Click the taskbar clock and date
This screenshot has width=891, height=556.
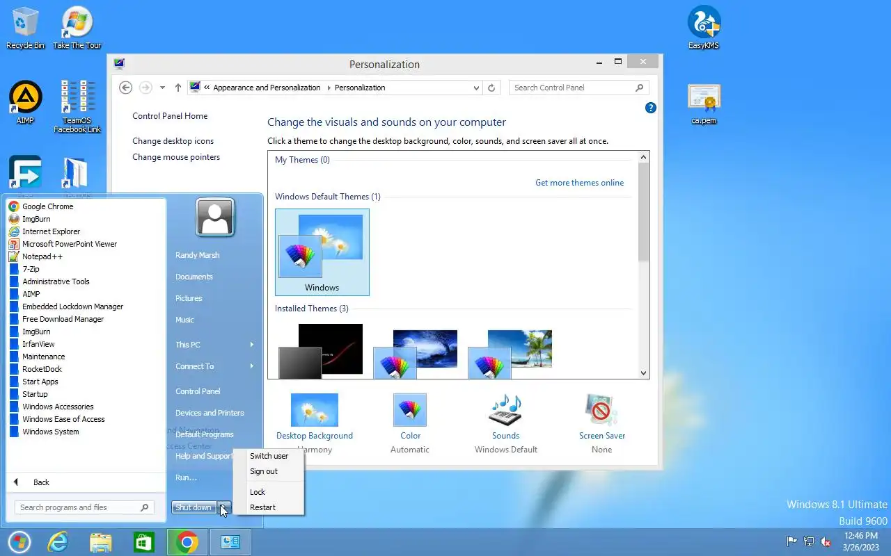[x=861, y=541]
